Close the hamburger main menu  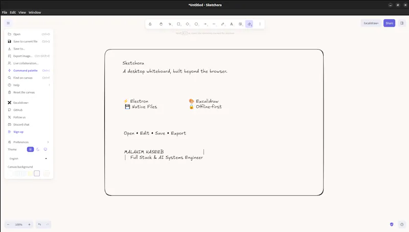[x=8, y=23]
